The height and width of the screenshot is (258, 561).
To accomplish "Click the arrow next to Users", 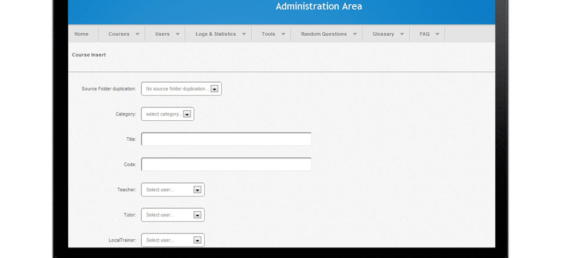I will click(x=178, y=34).
